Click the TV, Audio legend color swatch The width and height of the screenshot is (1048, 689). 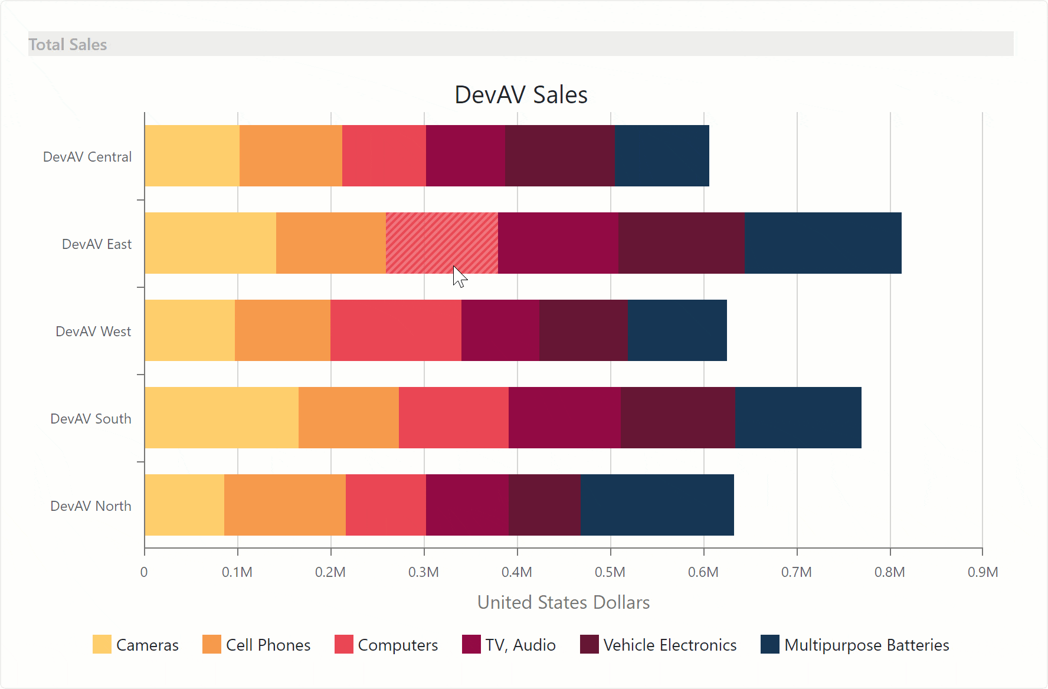pos(471,644)
